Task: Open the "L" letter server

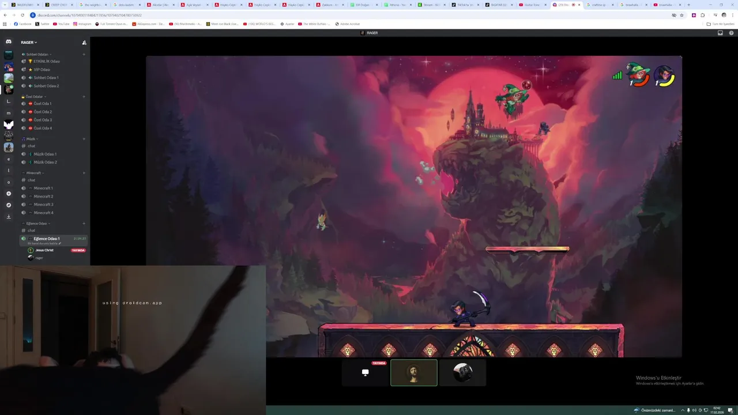Action: coord(9,101)
